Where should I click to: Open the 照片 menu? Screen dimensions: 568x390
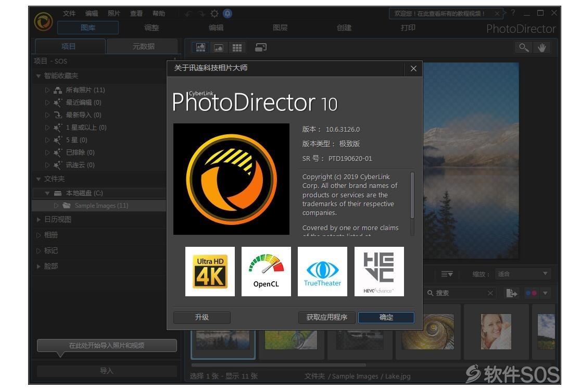(113, 14)
